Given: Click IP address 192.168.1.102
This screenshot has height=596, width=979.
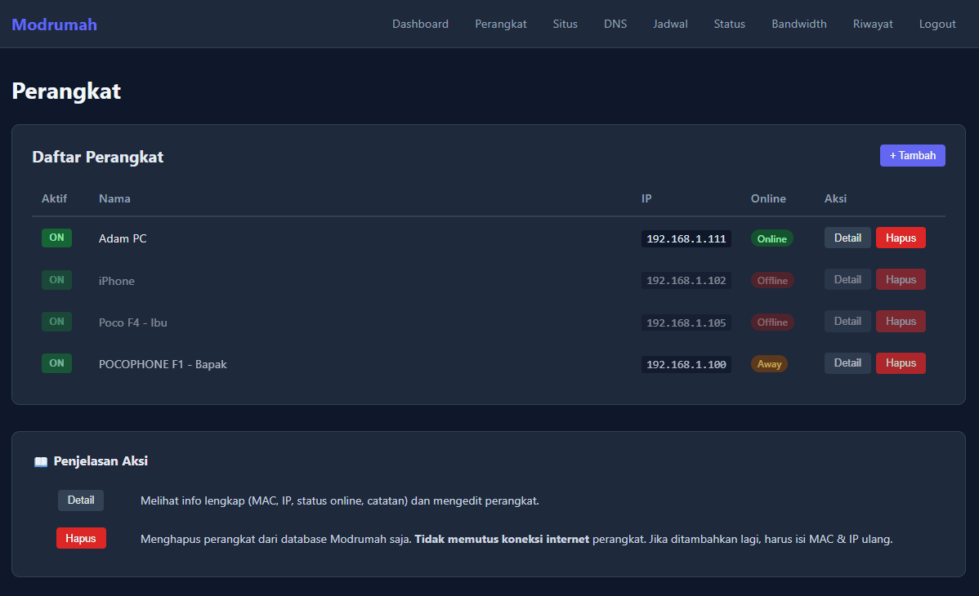Looking at the screenshot, I should (686, 280).
